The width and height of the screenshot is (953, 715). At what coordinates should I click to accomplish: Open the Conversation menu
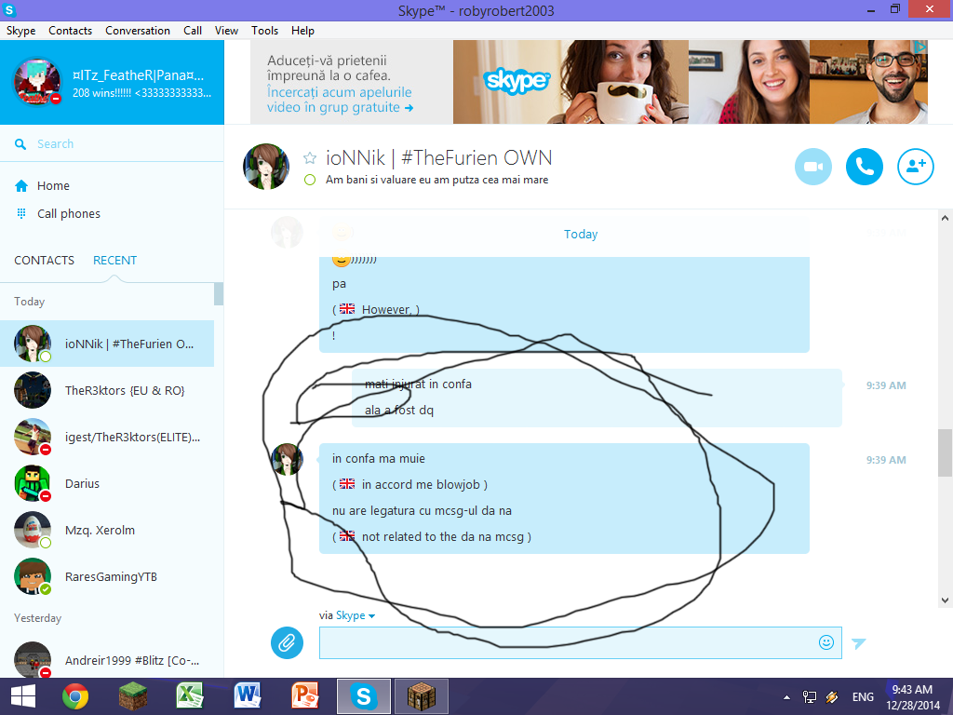point(138,31)
